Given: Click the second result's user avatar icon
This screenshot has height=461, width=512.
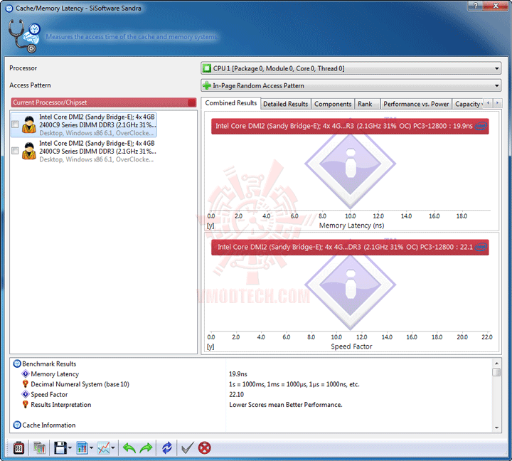Looking at the screenshot, I should click(x=29, y=151).
